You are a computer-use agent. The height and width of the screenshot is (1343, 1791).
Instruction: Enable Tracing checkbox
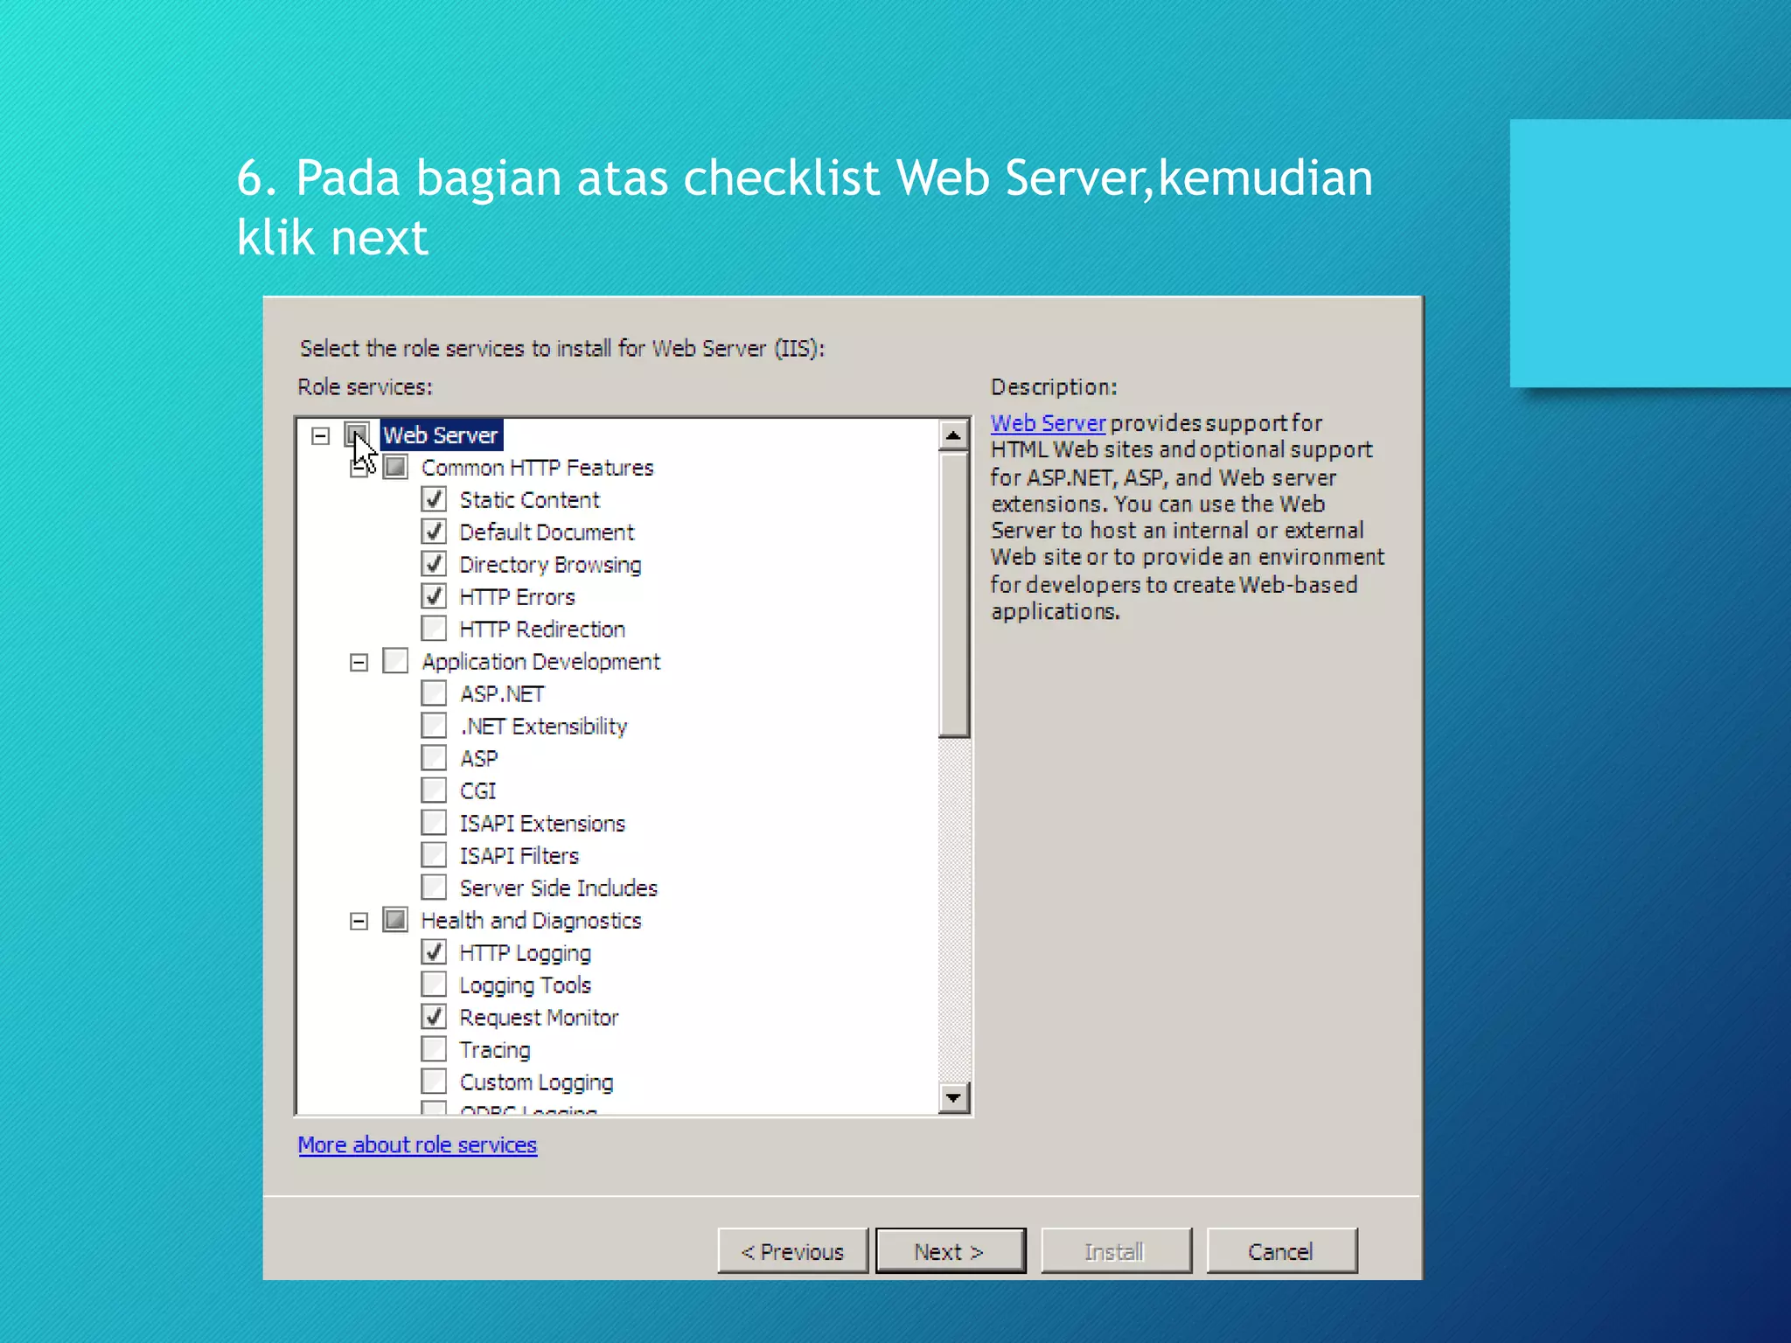click(434, 1049)
